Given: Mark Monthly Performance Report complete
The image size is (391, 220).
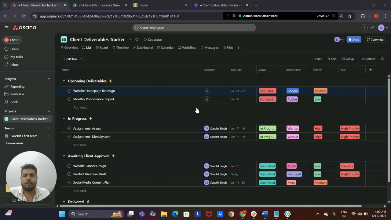Looking at the screenshot, I should click(x=69, y=99).
